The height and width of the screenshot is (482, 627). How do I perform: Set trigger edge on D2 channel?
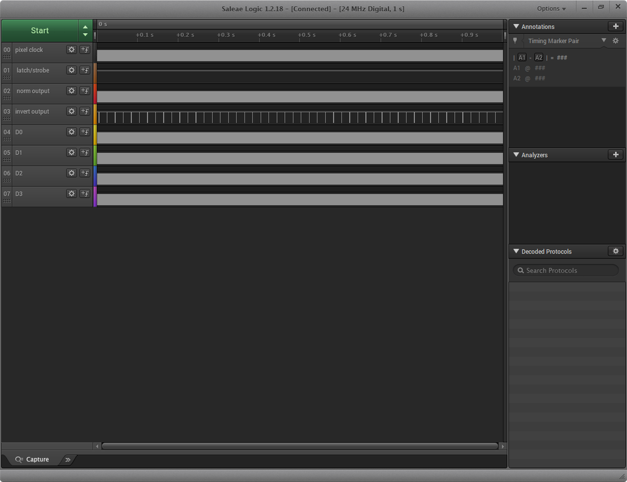[x=85, y=173]
